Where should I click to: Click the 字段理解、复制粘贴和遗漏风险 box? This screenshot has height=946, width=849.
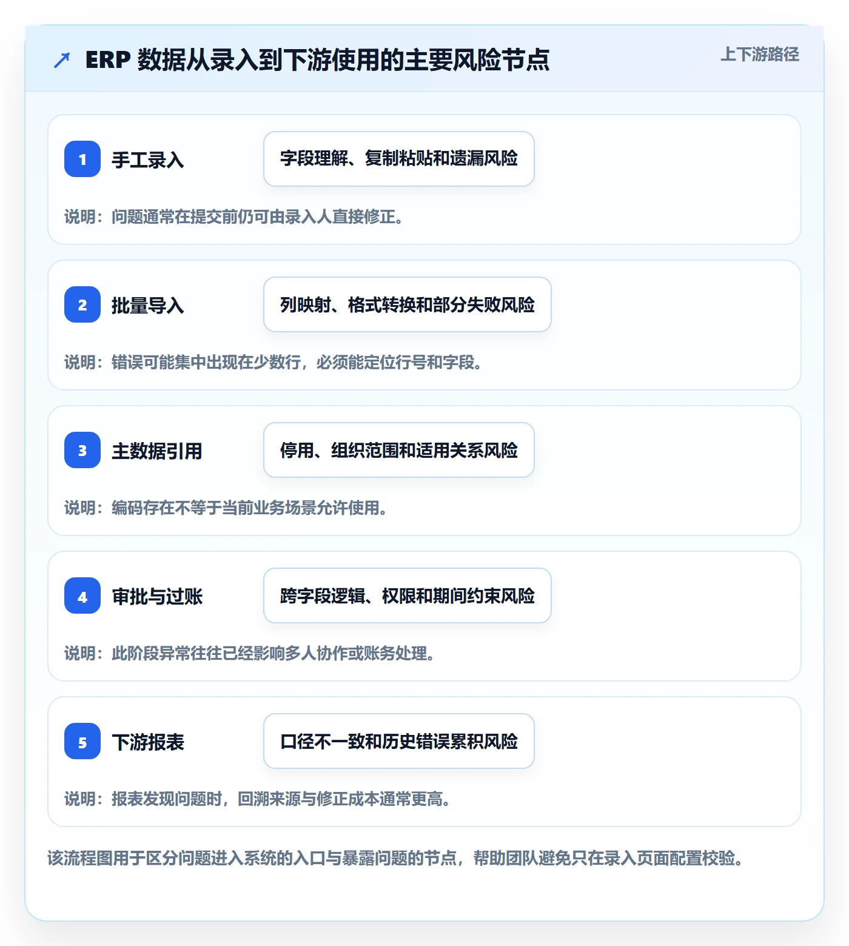[x=399, y=159]
